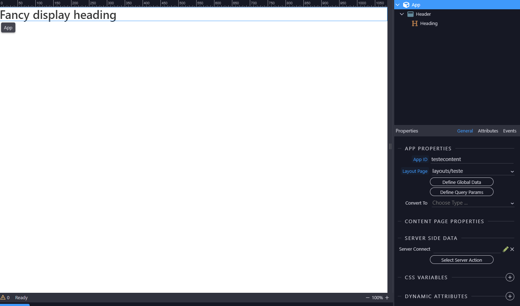This screenshot has width=520, height=306.
Task: Click the Define Global Data button
Action: tap(461, 182)
